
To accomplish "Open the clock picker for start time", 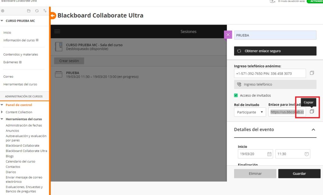I will [306, 154].
